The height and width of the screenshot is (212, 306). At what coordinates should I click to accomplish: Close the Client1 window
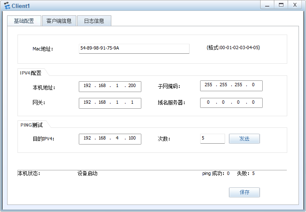pos(295,5)
